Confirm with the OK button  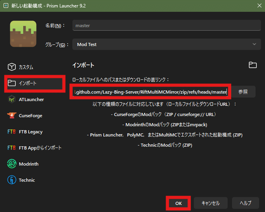pyautogui.click(x=179, y=203)
